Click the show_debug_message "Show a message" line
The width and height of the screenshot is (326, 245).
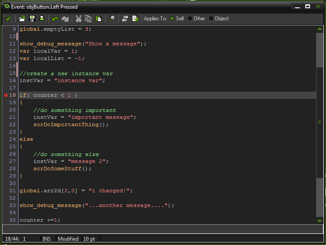[x=83, y=44]
